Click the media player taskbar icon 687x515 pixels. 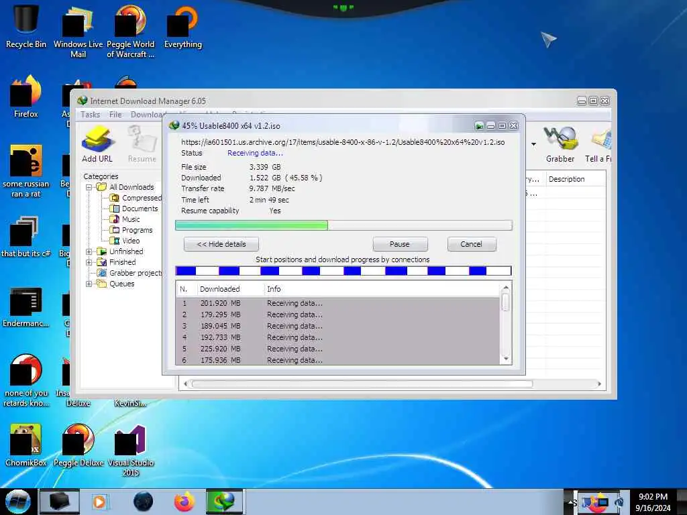pos(100,502)
